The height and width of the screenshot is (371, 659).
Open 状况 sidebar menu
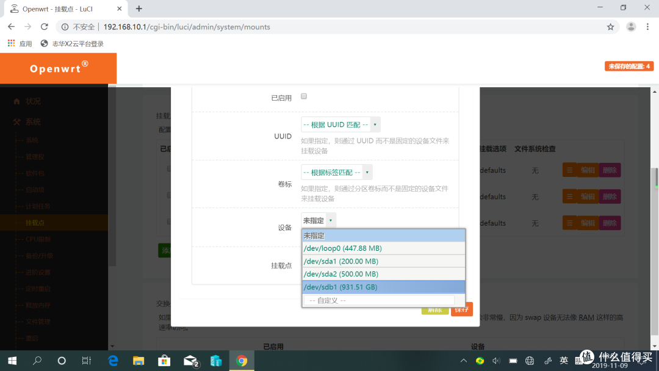tap(33, 101)
